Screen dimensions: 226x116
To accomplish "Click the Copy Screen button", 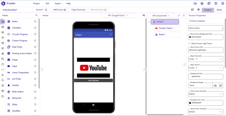I will 78,10.
